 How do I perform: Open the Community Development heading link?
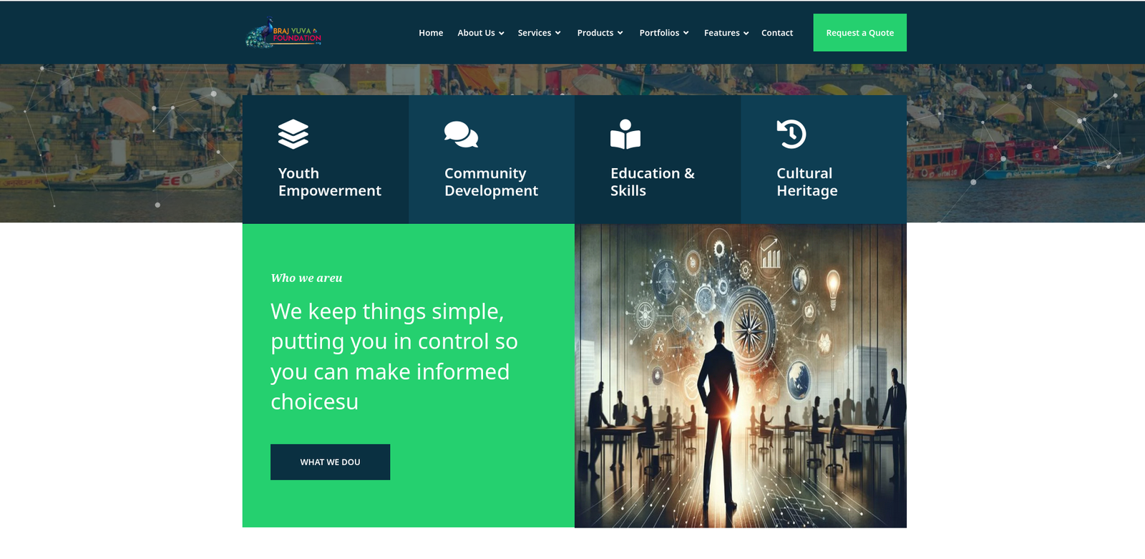(491, 182)
